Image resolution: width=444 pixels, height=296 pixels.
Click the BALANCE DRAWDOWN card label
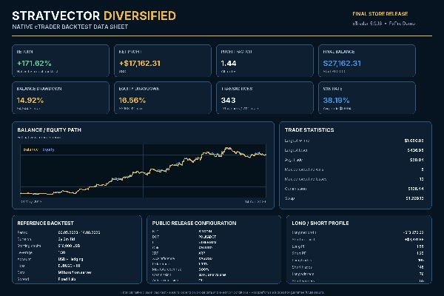click(39, 89)
